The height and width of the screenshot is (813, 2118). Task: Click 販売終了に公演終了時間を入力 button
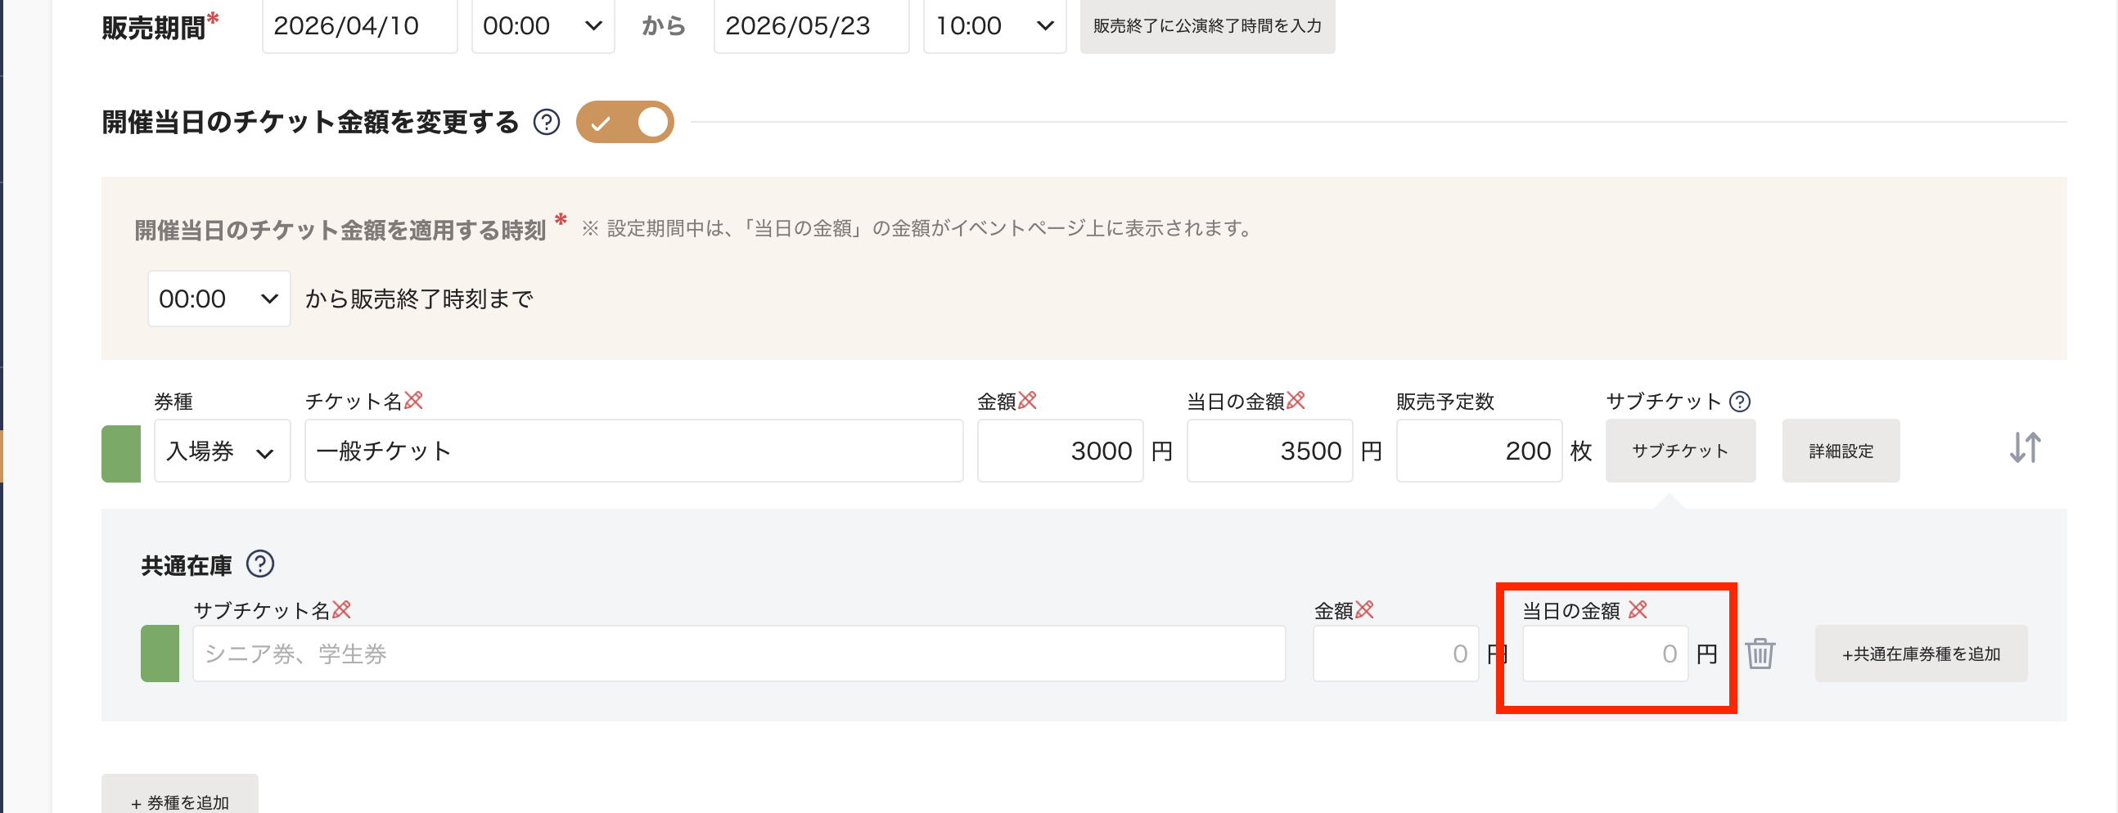pyautogui.click(x=1206, y=26)
